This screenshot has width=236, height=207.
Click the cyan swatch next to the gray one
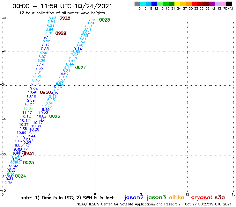(143, 4)
